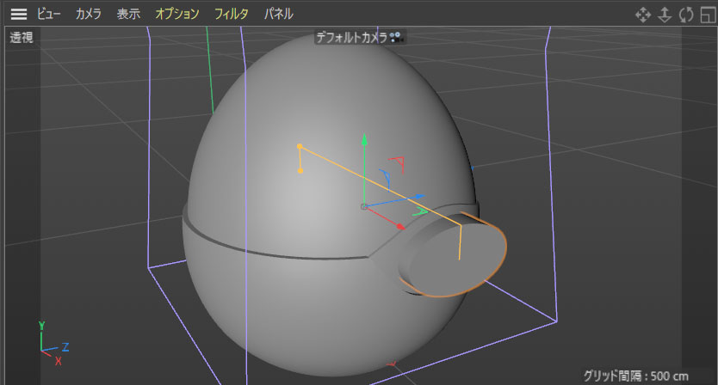Open the viewport hamburger menu
The height and width of the screenshot is (385, 718).
19,14
